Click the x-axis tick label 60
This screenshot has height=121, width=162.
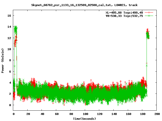click(57, 114)
